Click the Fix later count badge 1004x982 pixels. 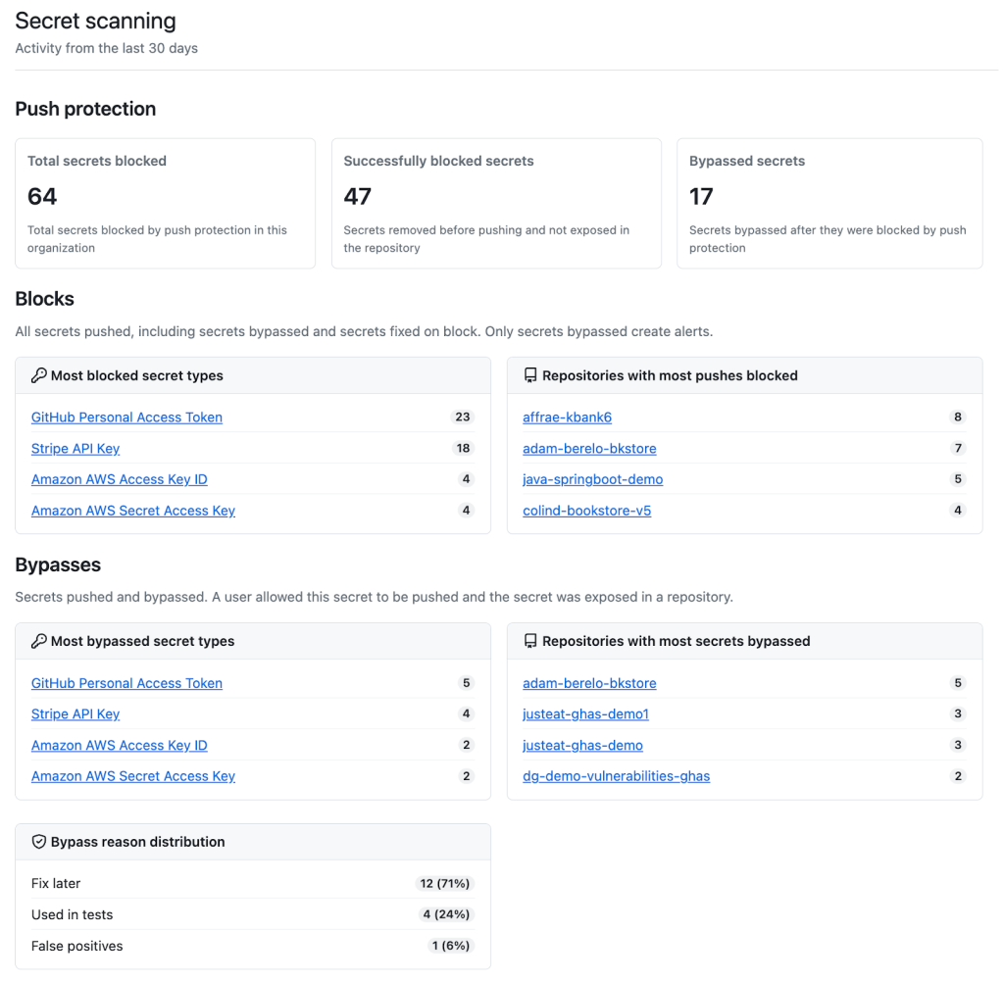pyautogui.click(x=445, y=884)
